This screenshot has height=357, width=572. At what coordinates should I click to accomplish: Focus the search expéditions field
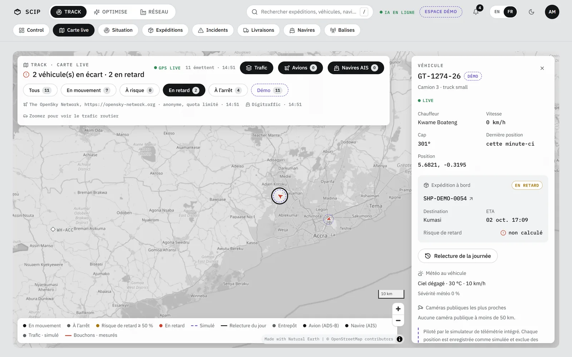click(x=309, y=12)
